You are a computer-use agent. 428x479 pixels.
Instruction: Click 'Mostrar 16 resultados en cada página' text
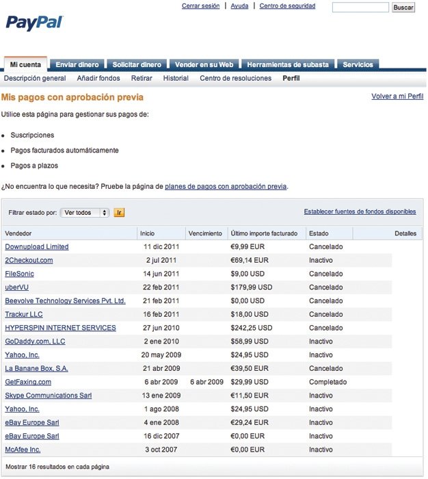pos(57,467)
